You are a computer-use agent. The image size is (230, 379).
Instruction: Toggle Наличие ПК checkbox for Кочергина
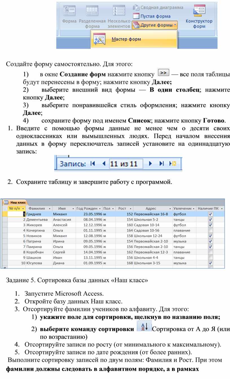point(210,230)
